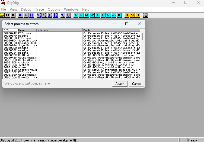Open Threads window with T icon

[97, 15]
